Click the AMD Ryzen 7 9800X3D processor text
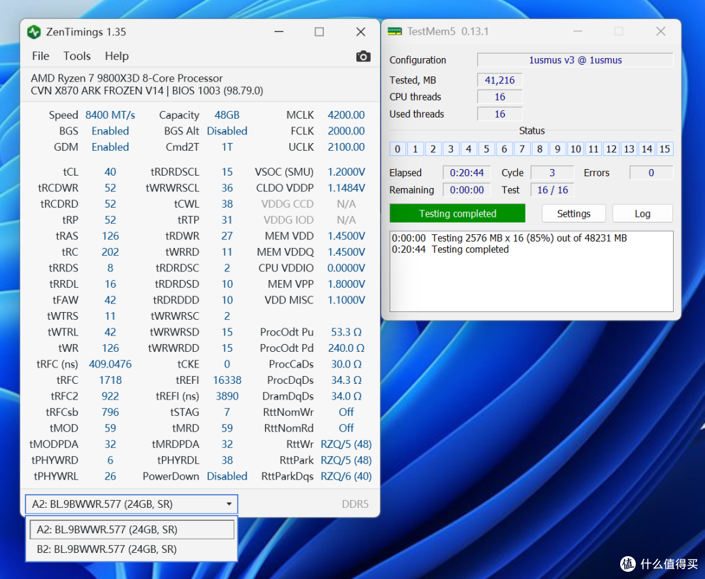This screenshot has width=705, height=579. click(127, 78)
